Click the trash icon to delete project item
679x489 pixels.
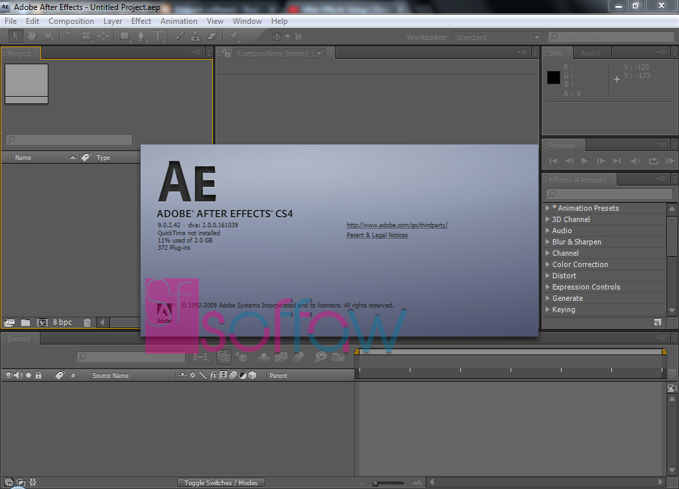(87, 323)
